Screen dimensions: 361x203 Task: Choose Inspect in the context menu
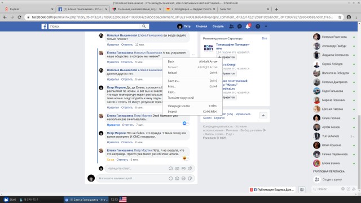[x=192, y=112]
